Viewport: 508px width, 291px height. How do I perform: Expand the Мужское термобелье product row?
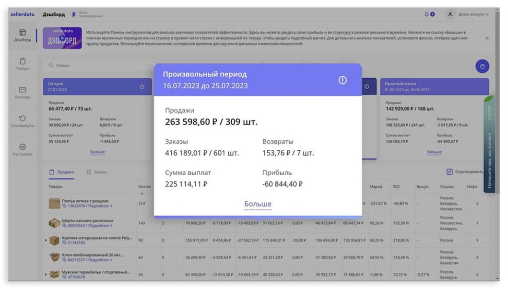(46, 275)
